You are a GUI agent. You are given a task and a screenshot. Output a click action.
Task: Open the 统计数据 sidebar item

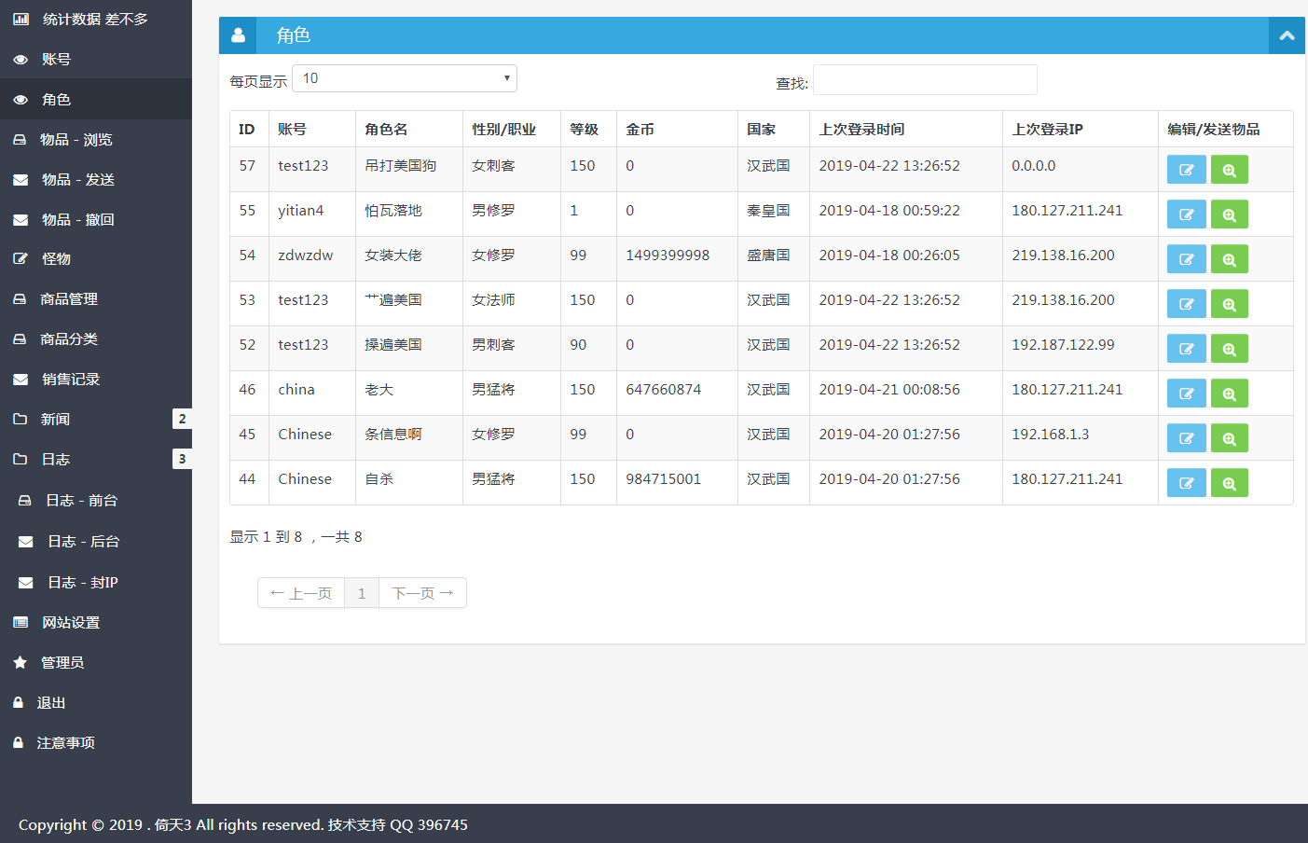95,20
